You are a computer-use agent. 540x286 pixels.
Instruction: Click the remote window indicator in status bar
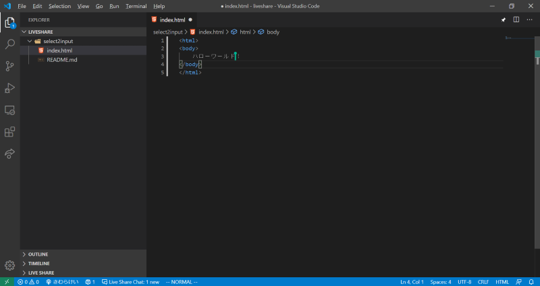pyautogui.click(x=7, y=282)
